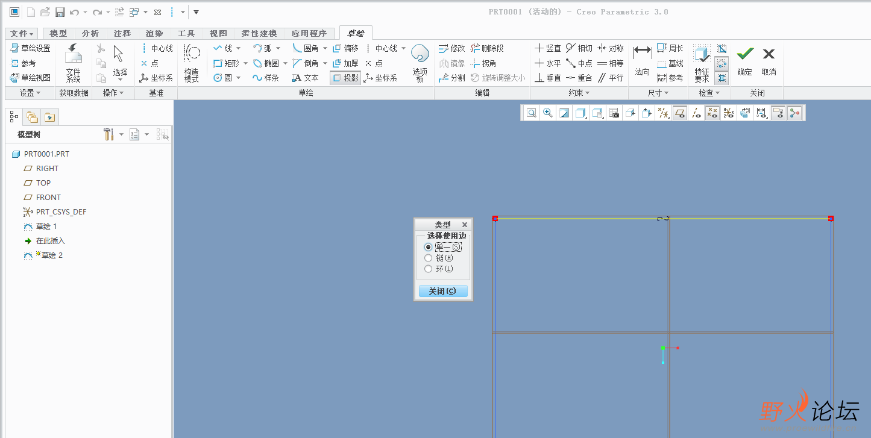Click the Modify tool
The height and width of the screenshot is (438, 871).
point(452,48)
